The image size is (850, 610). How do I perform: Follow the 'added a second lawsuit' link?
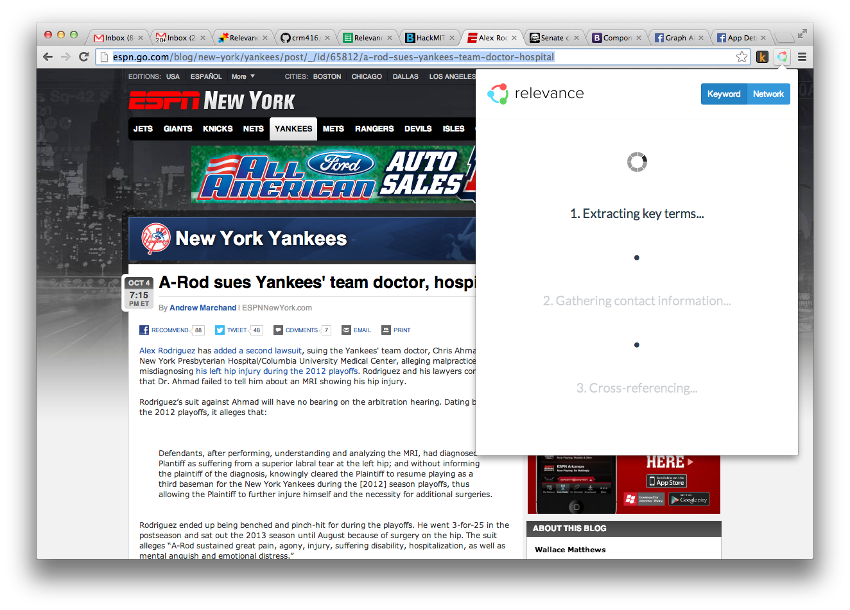point(257,351)
